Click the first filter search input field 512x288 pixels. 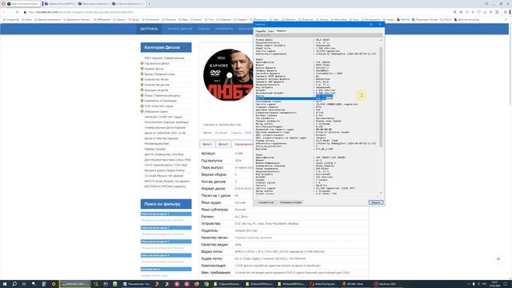pyautogui.click(x=166, y=221)
